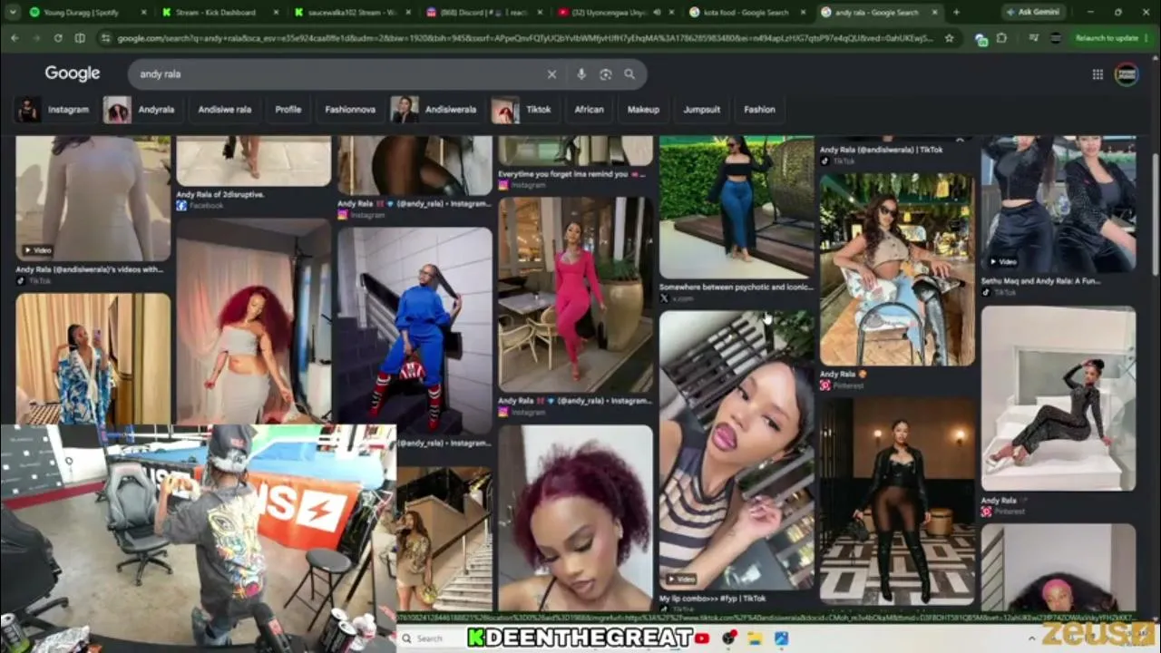Switch to the Discord tab
The height and width of the screenshot is (653, 1161).
[484, 13]
